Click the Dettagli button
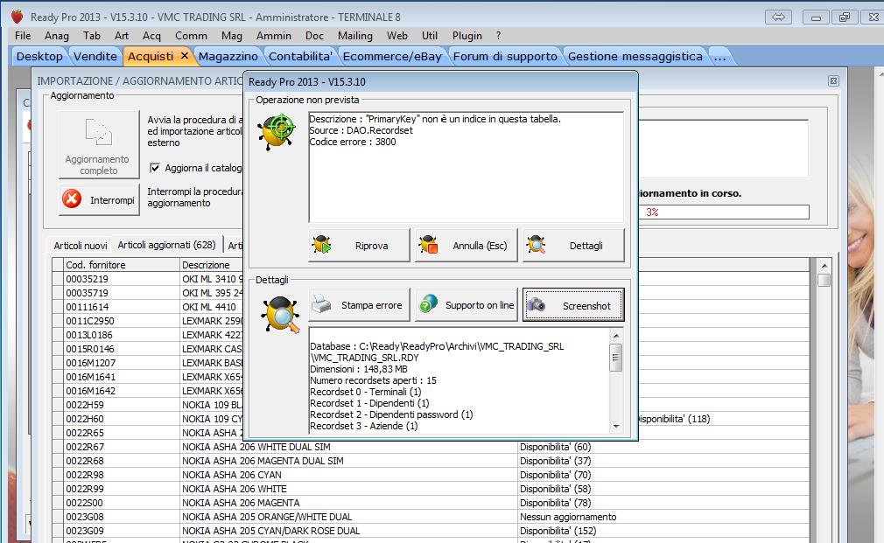The height and width of the screenshot is (543, 884). pyautogui.click(x=573, y=245)
